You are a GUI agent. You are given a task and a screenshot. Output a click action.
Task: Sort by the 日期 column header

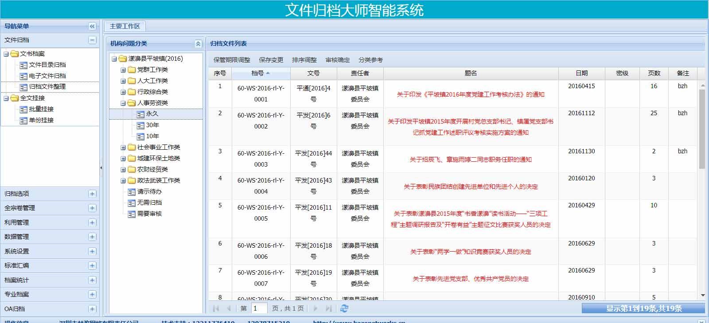[x=582, y=73]
